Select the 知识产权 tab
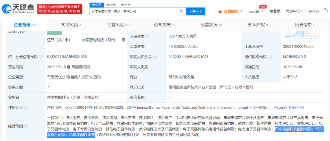The width and height of the screenshot is (330, 141). pyautogui.click(x=258, y=25)
